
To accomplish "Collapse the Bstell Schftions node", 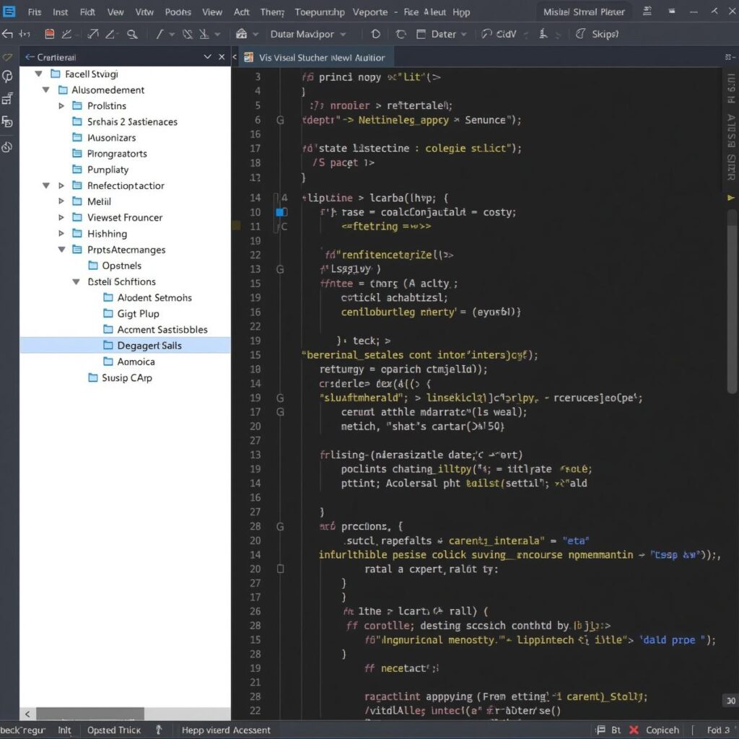I will 76,282.
